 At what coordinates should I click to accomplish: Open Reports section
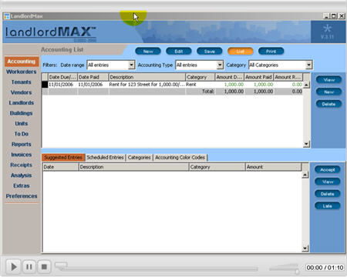22,145
